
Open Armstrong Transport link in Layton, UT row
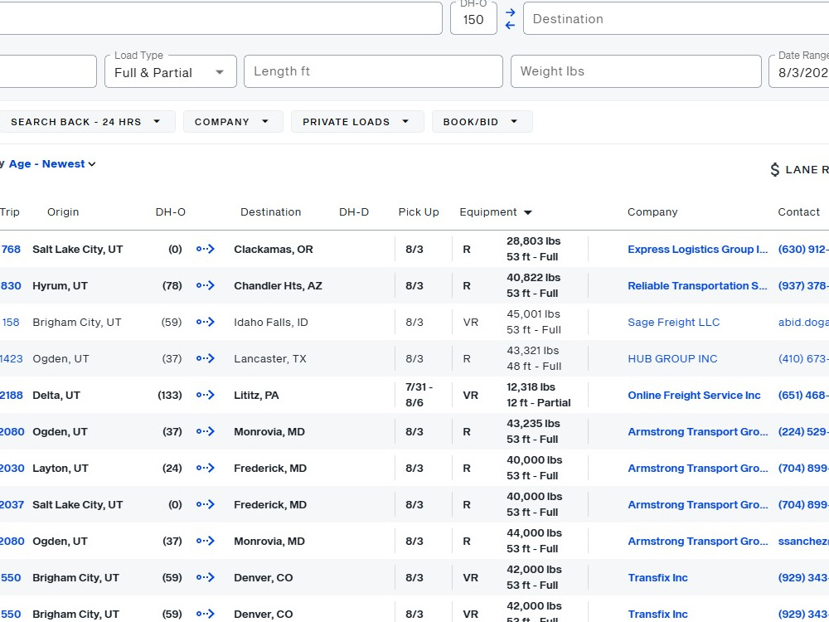[697, 468]
